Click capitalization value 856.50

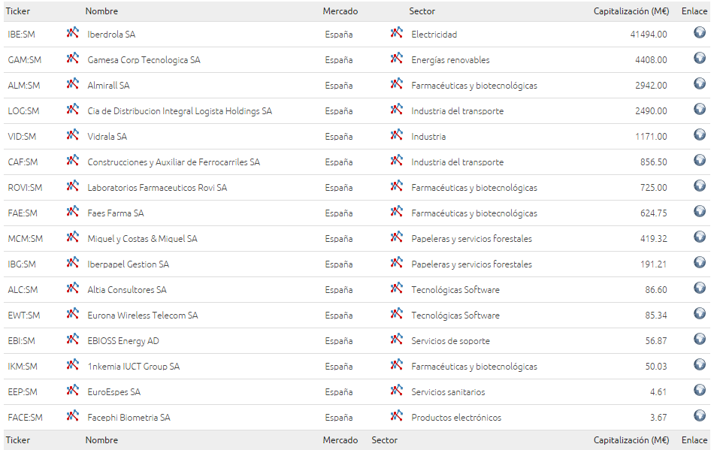pyautogui.click(x=653, y=162)
